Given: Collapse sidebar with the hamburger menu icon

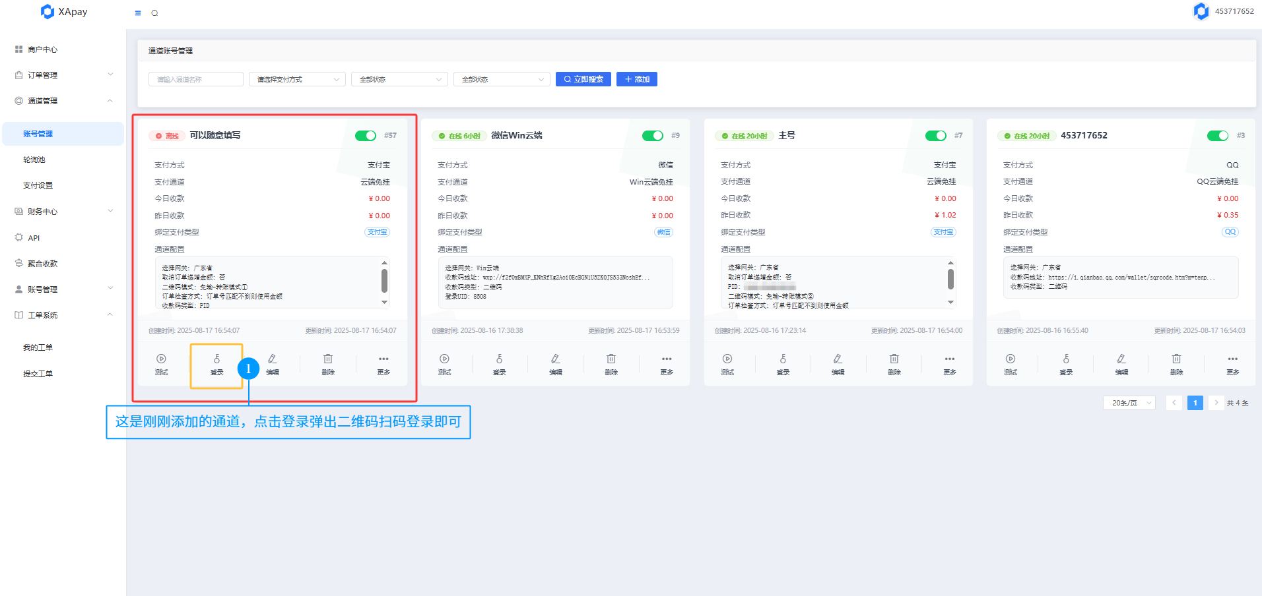Looking at the screenshot, I should click(138, 13).
